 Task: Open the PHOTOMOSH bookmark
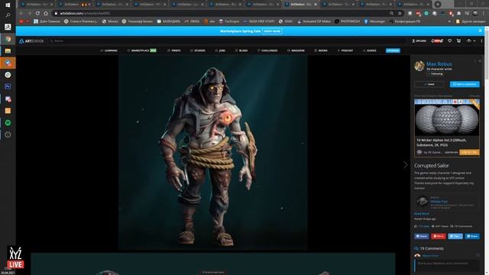[x=347, y=21]
